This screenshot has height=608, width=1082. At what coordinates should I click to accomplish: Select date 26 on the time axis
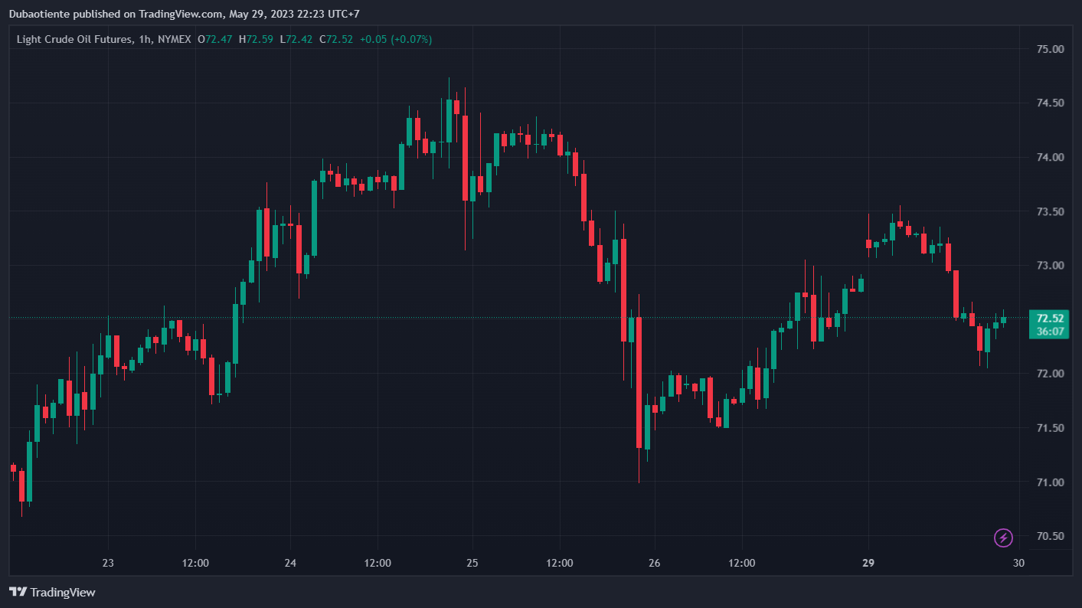(x=655, y=563)
